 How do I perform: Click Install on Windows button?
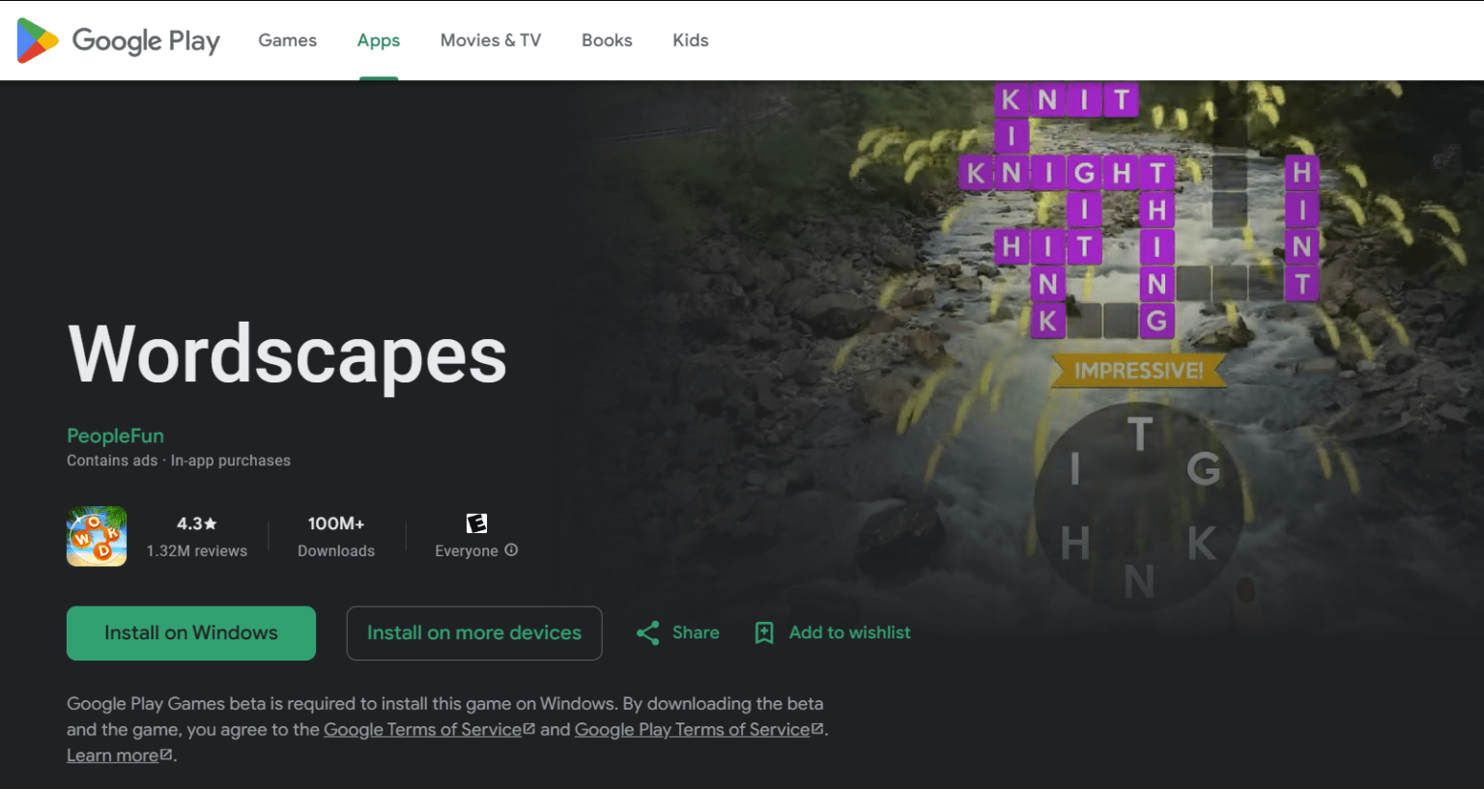pos(191,634)
